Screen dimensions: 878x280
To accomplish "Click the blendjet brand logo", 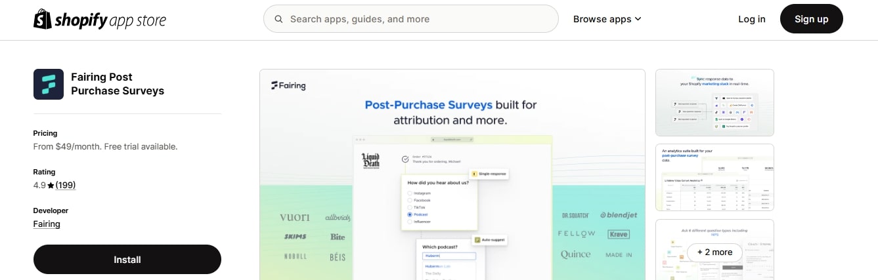I will click(619, 215).
